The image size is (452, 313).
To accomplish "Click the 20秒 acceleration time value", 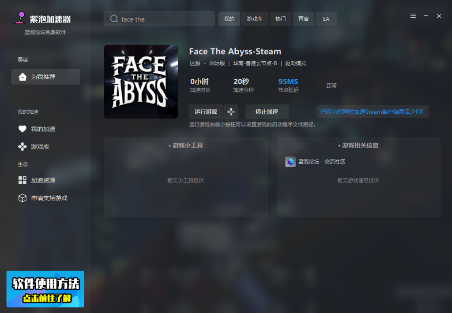I will coord(241,82).
